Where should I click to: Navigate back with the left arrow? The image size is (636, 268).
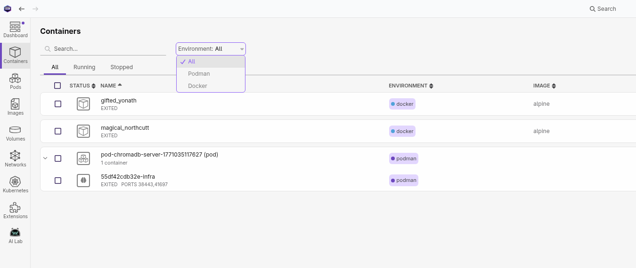[x=22, y=9]
